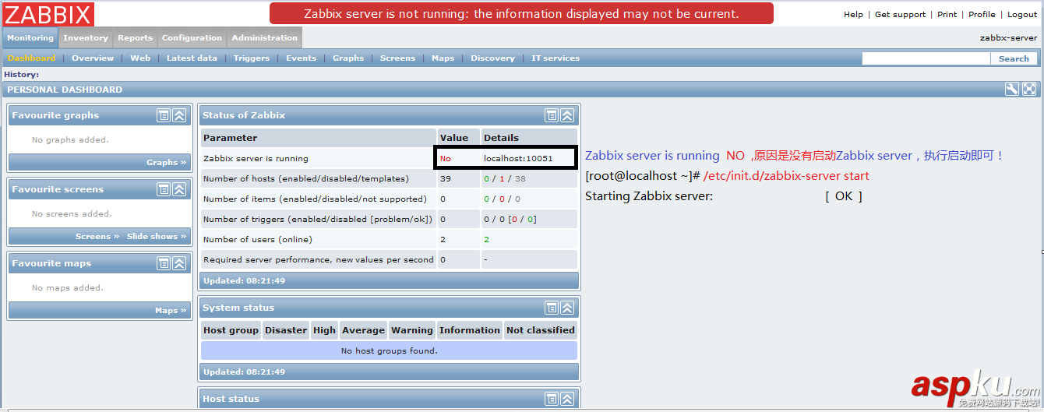Click the 'Warning' column header

(412, 330)
